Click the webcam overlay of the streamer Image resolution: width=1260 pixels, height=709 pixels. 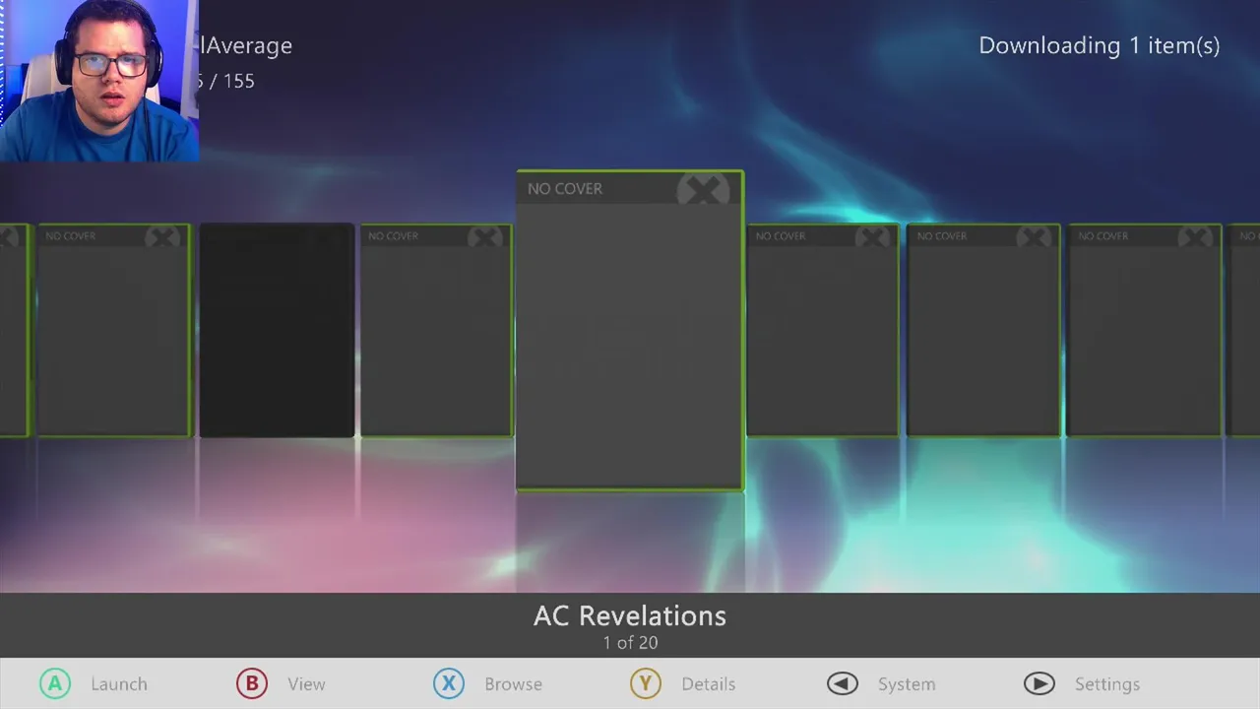tap(99, 81)
